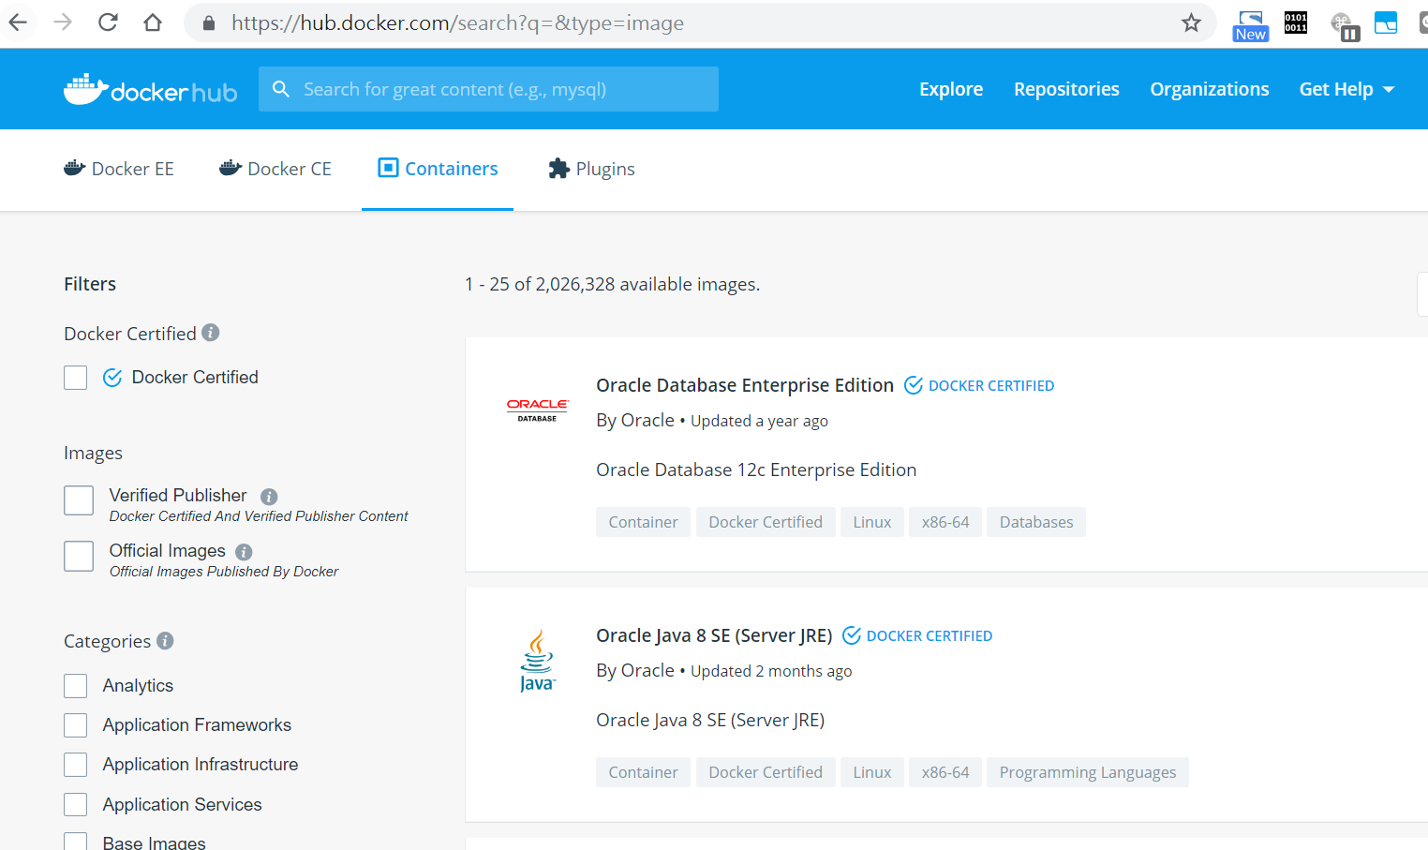Click the padlock site security icon

[209, 23]
